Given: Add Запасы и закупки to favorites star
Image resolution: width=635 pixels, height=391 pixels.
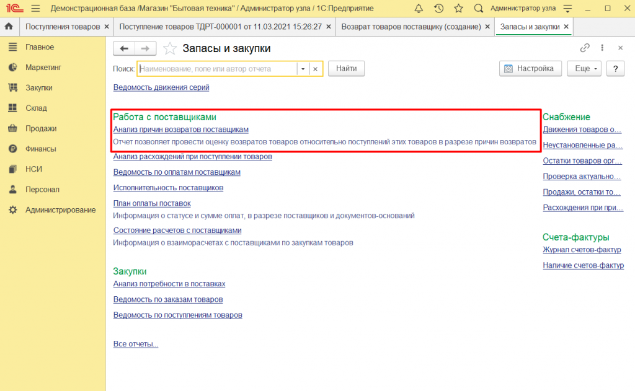Looking at the screenshot, I should tap(170, 49).
